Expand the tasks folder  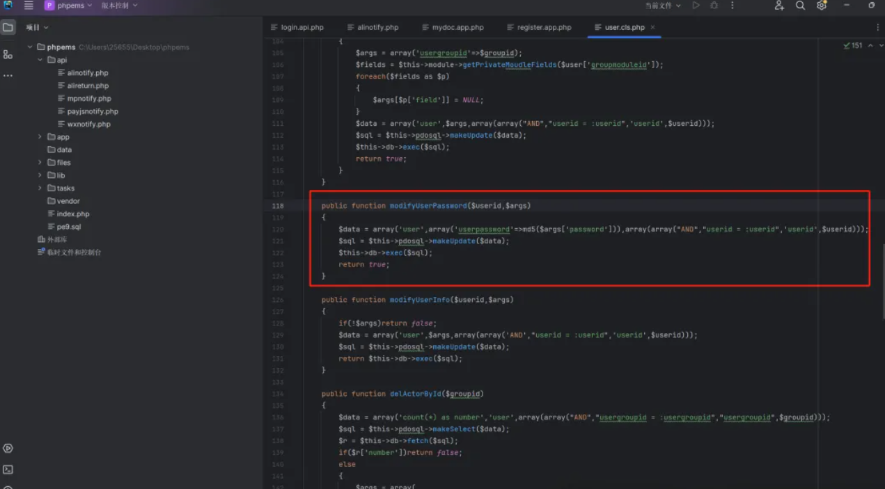point(40,189)
